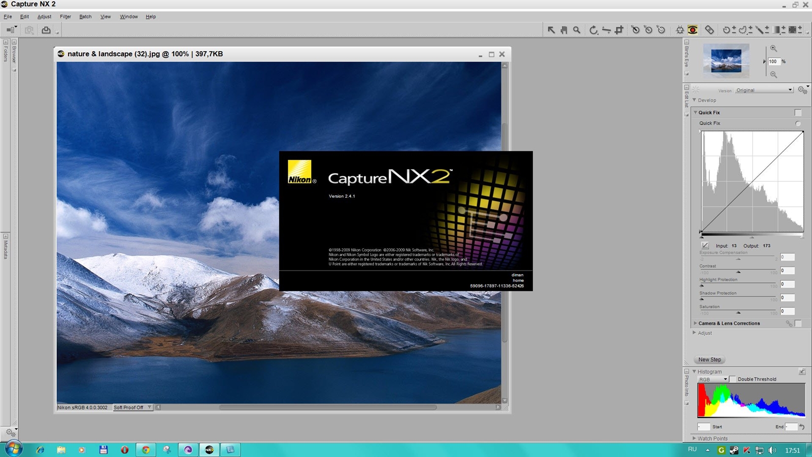
Task: Collapse the Bird's Eye palette toggle
Action: click(687, 42)
